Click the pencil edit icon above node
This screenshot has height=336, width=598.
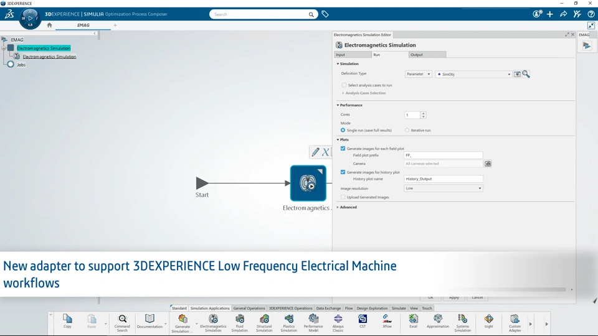315,152
